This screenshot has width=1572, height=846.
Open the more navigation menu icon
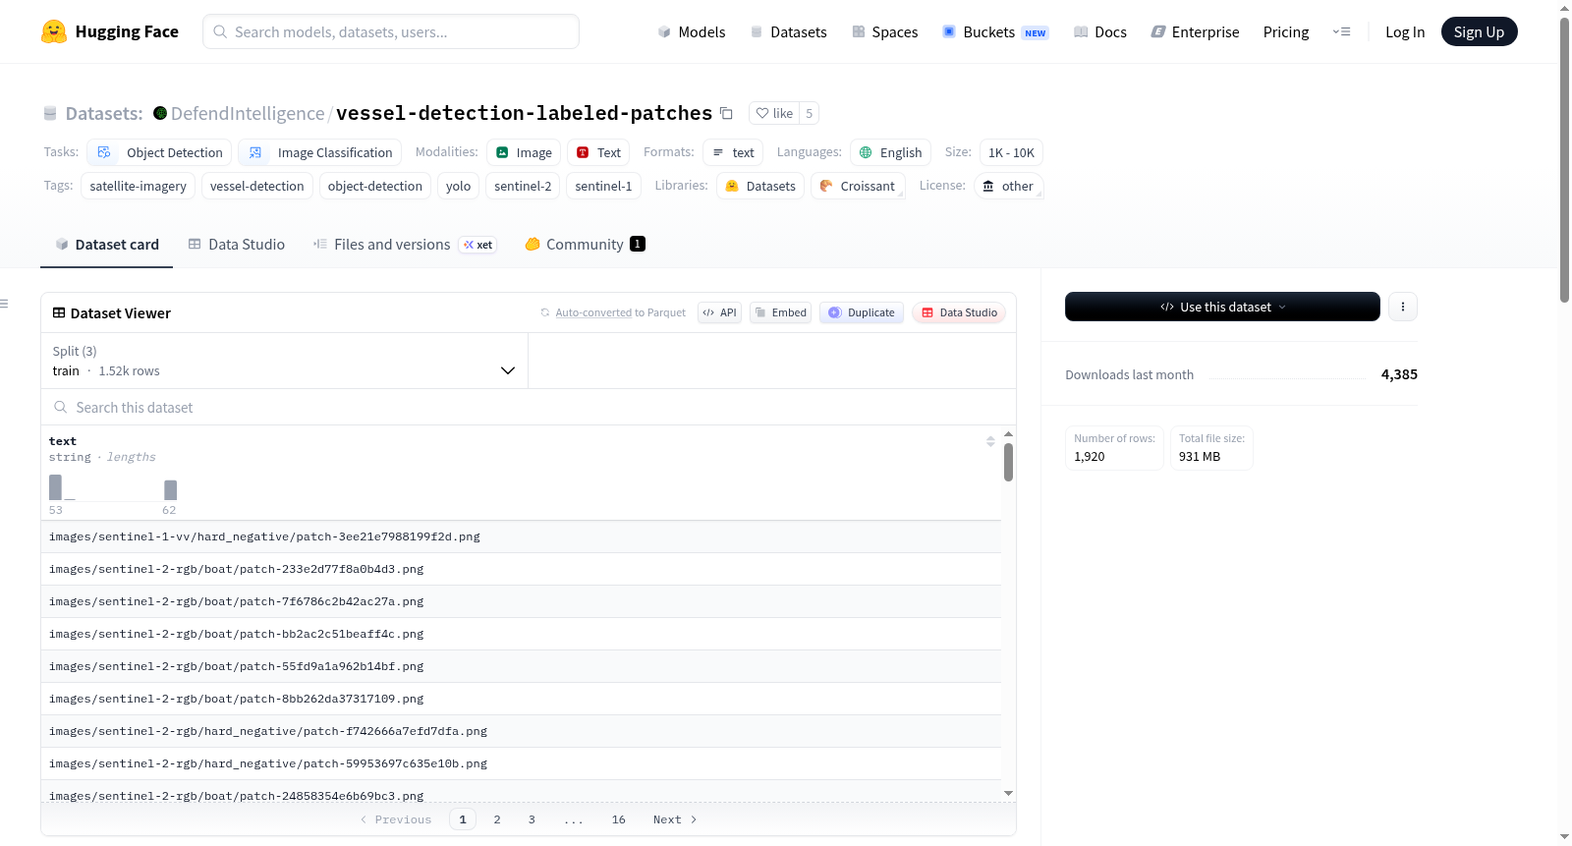point(1341,31)
